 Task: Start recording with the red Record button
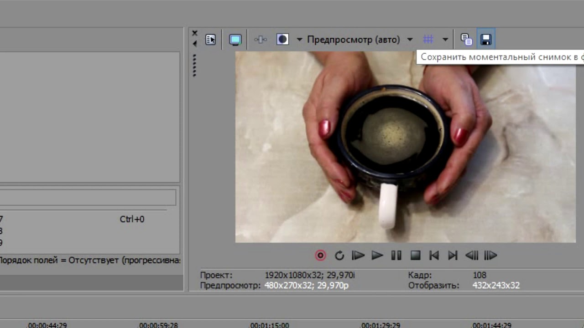pos(320,256)
